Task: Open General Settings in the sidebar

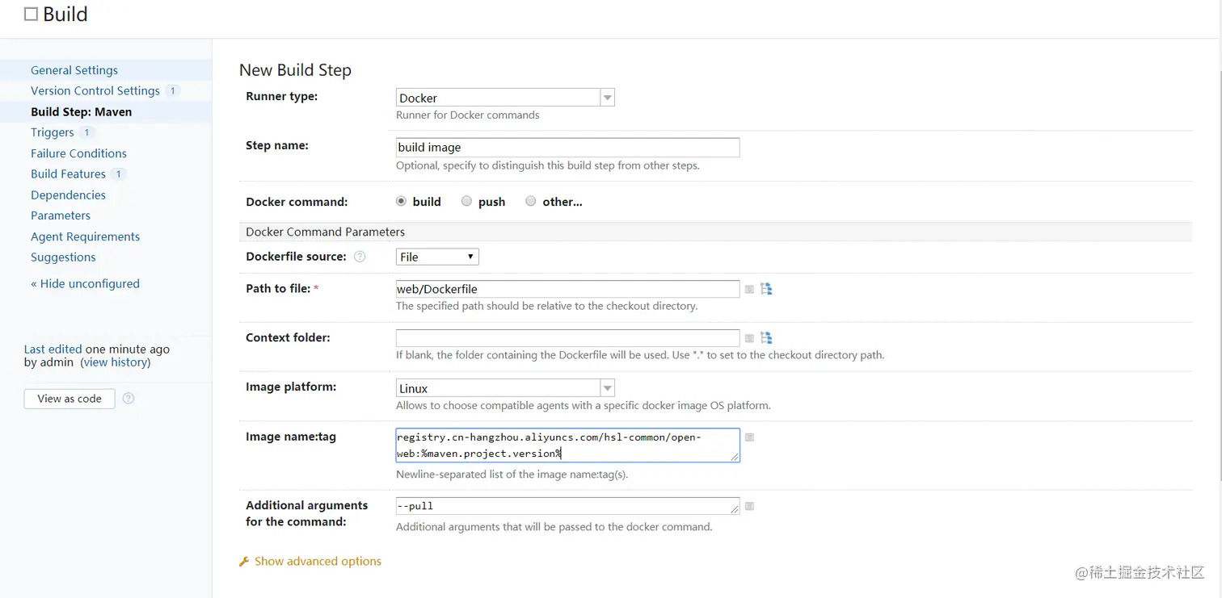Action: point(74,70)
